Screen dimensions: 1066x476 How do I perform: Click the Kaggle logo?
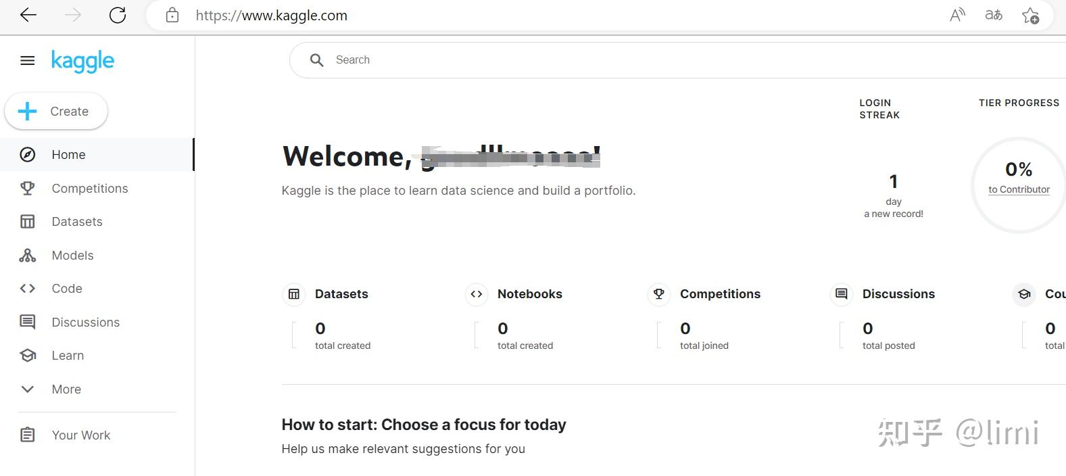click(82, 61)
